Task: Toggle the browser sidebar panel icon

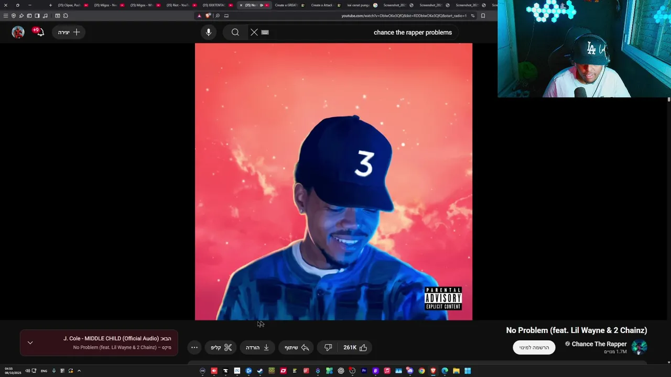Action: (x=37, y=16)
